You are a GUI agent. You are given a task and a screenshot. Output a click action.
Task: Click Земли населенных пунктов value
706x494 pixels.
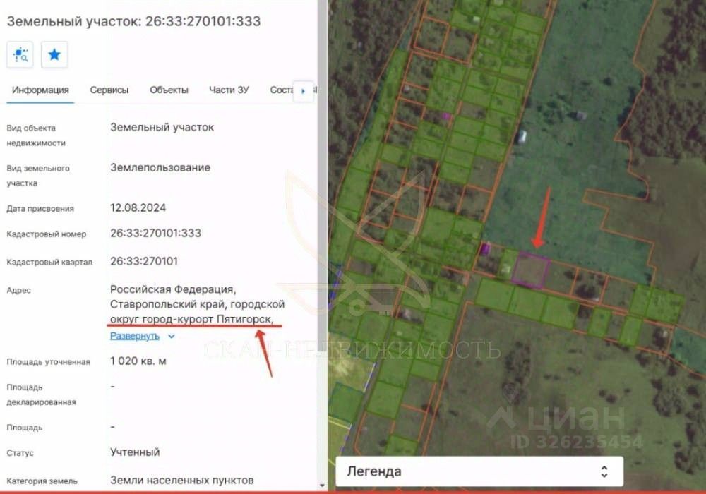coord(182,480)
